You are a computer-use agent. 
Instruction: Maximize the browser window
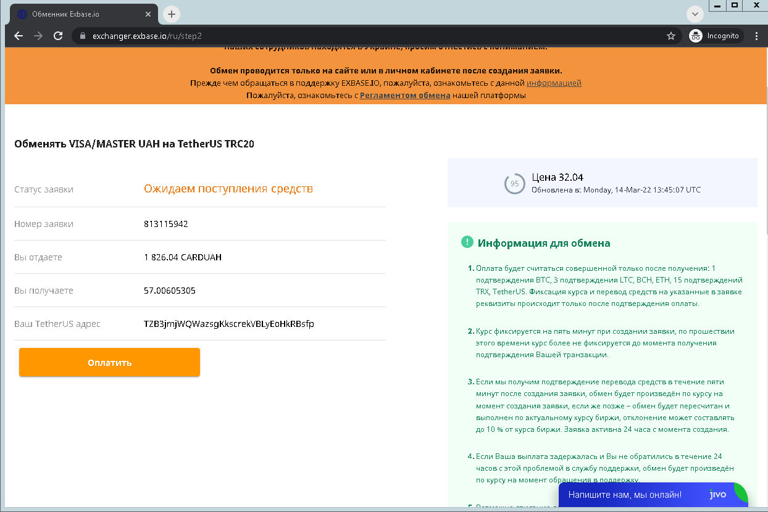coord(734,5)
